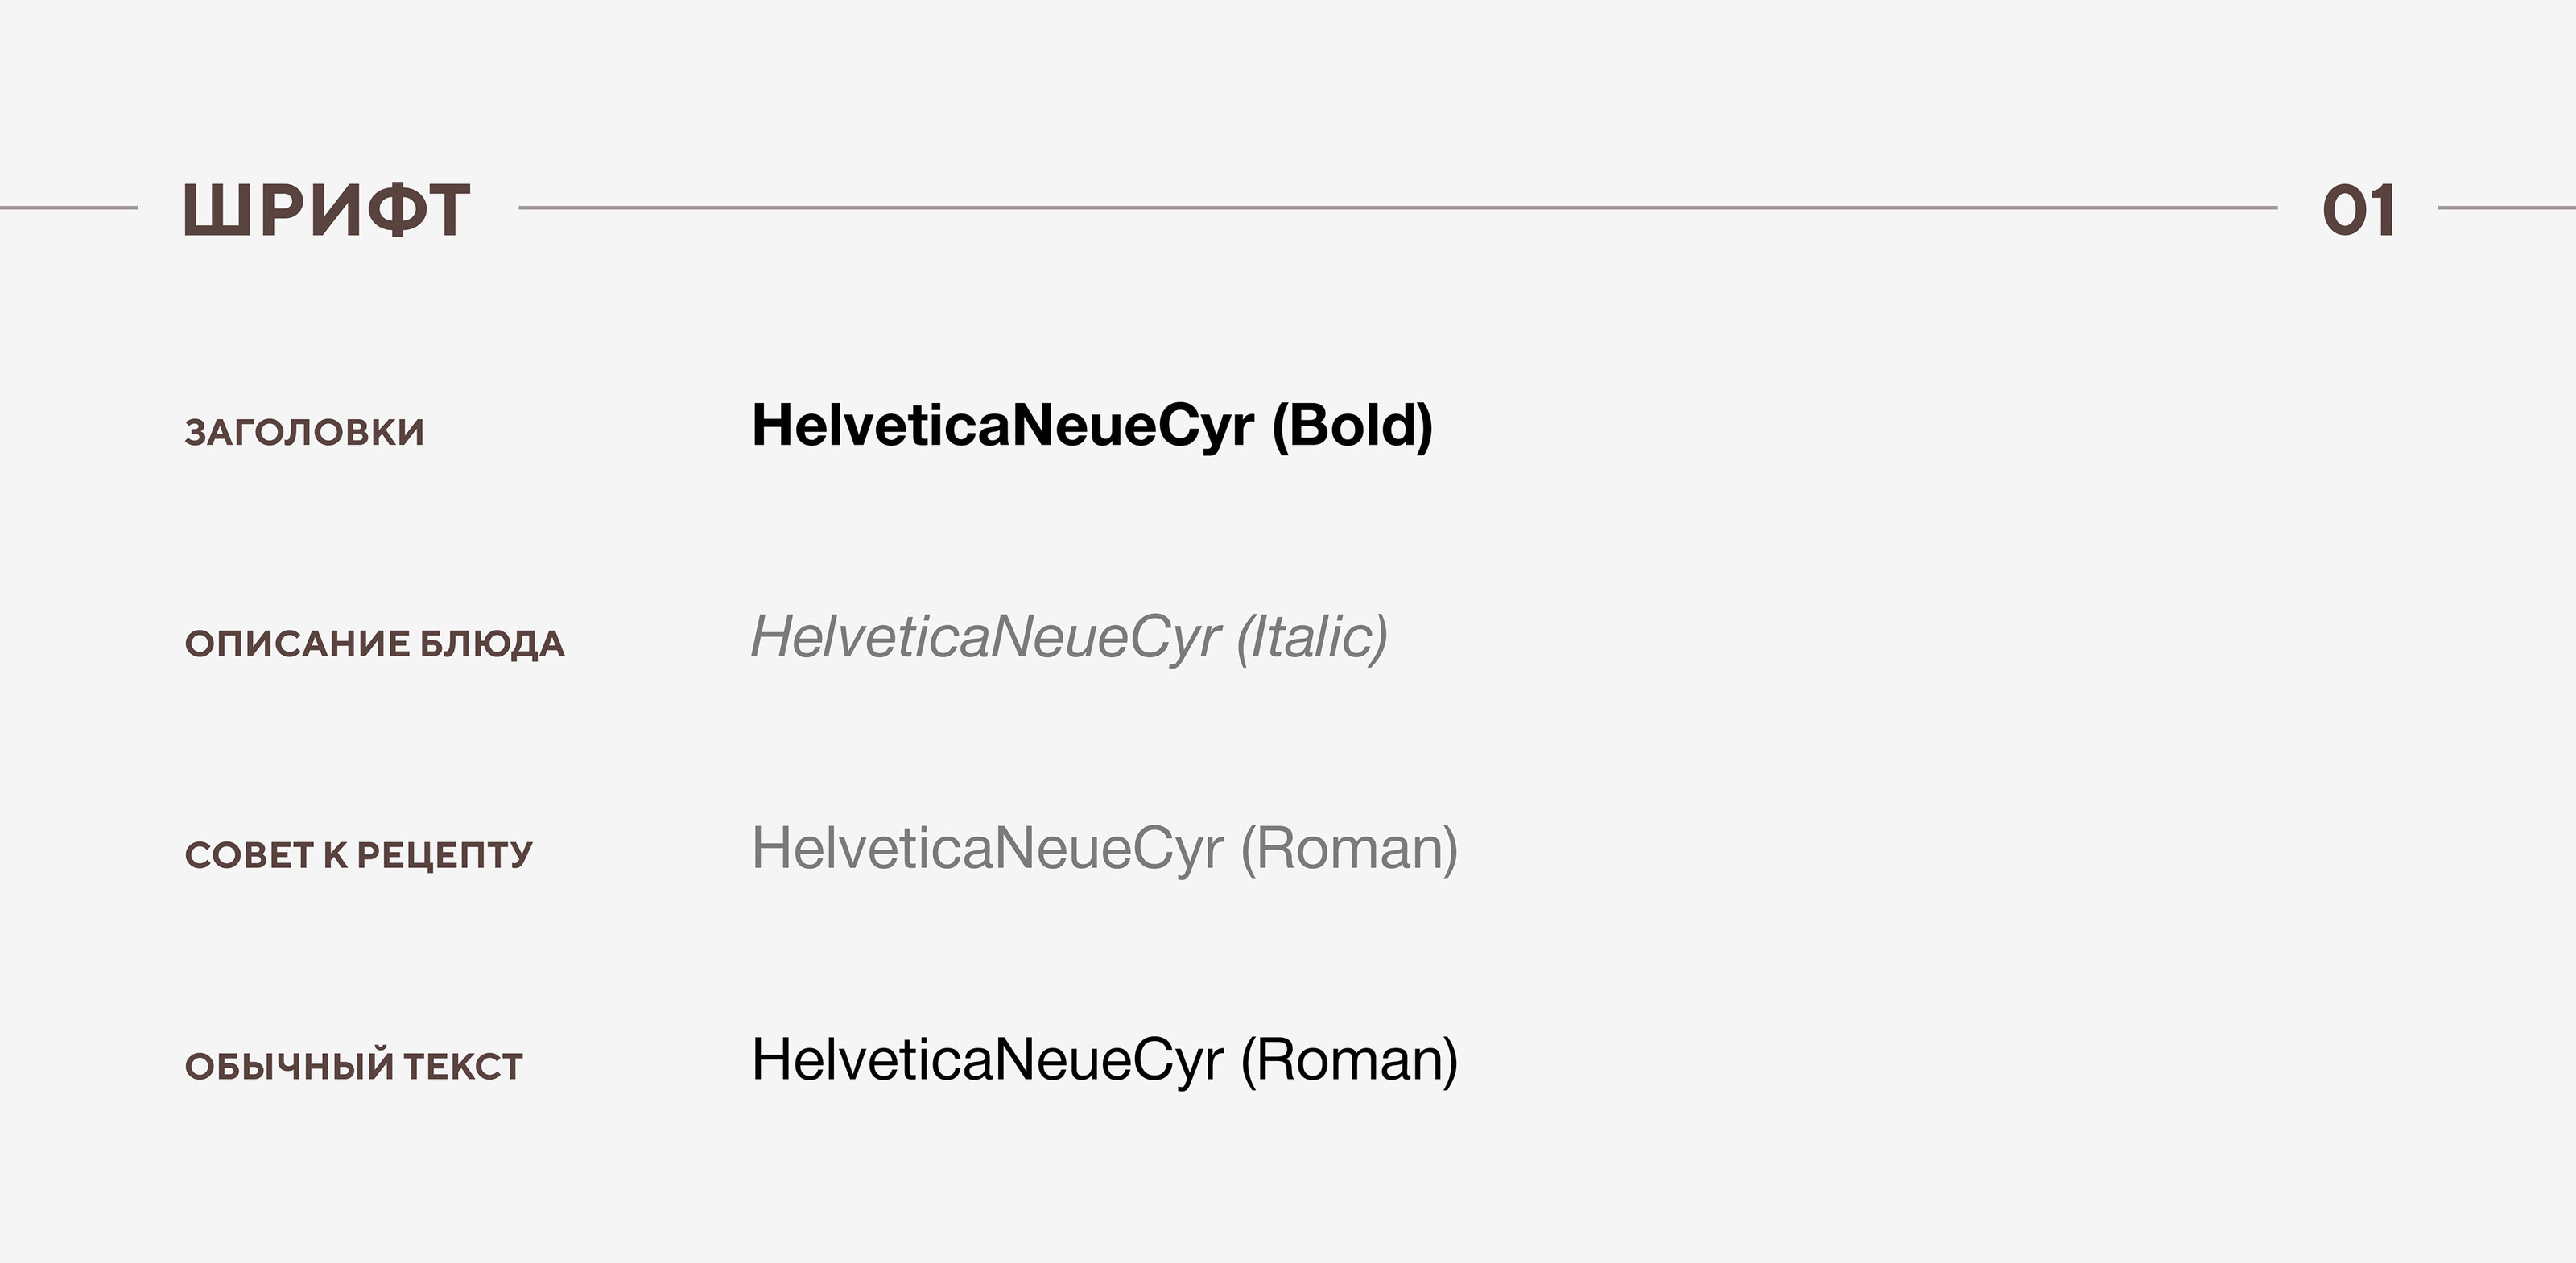This screenshot has width=2576, height=1263.
Task: Click the short line left of ШРИФТ
Action: (x=68, y=208)
